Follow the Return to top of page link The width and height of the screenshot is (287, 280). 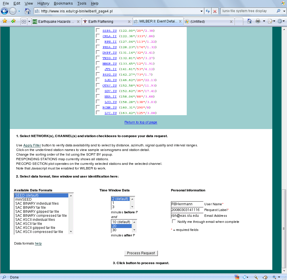point(141,122)
